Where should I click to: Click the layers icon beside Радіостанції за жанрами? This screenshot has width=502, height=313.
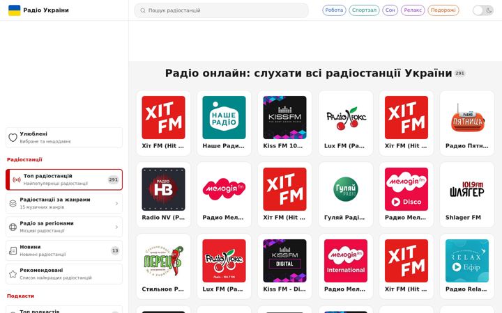pyautogui.click(x=13, y=203)
